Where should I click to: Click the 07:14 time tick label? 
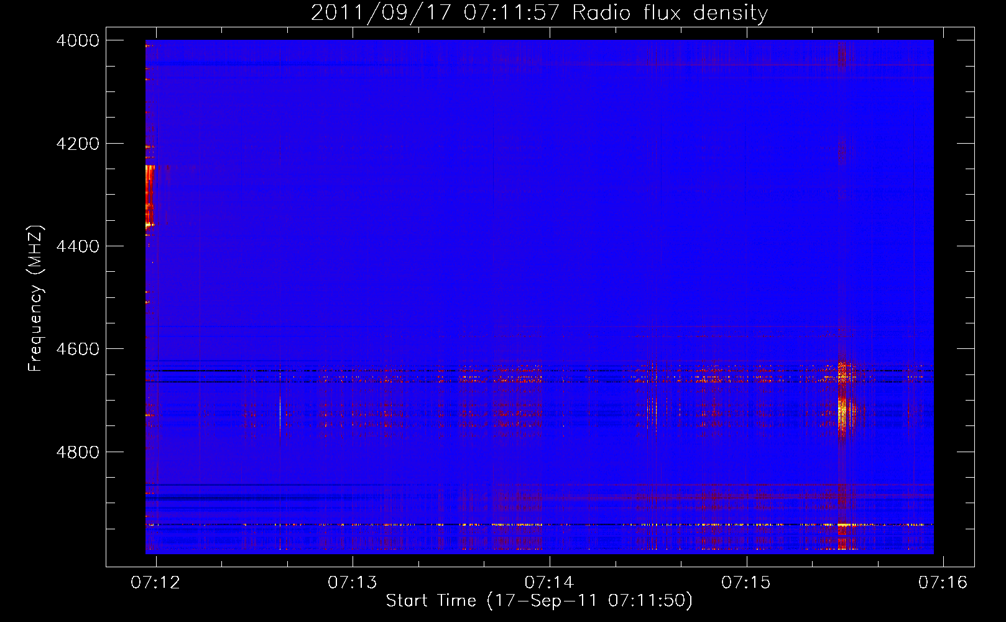coord(549,582)
